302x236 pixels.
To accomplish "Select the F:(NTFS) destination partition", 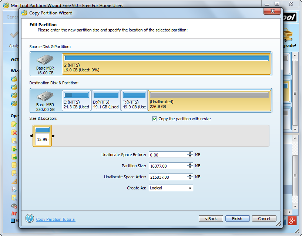I will pos(134,101).
